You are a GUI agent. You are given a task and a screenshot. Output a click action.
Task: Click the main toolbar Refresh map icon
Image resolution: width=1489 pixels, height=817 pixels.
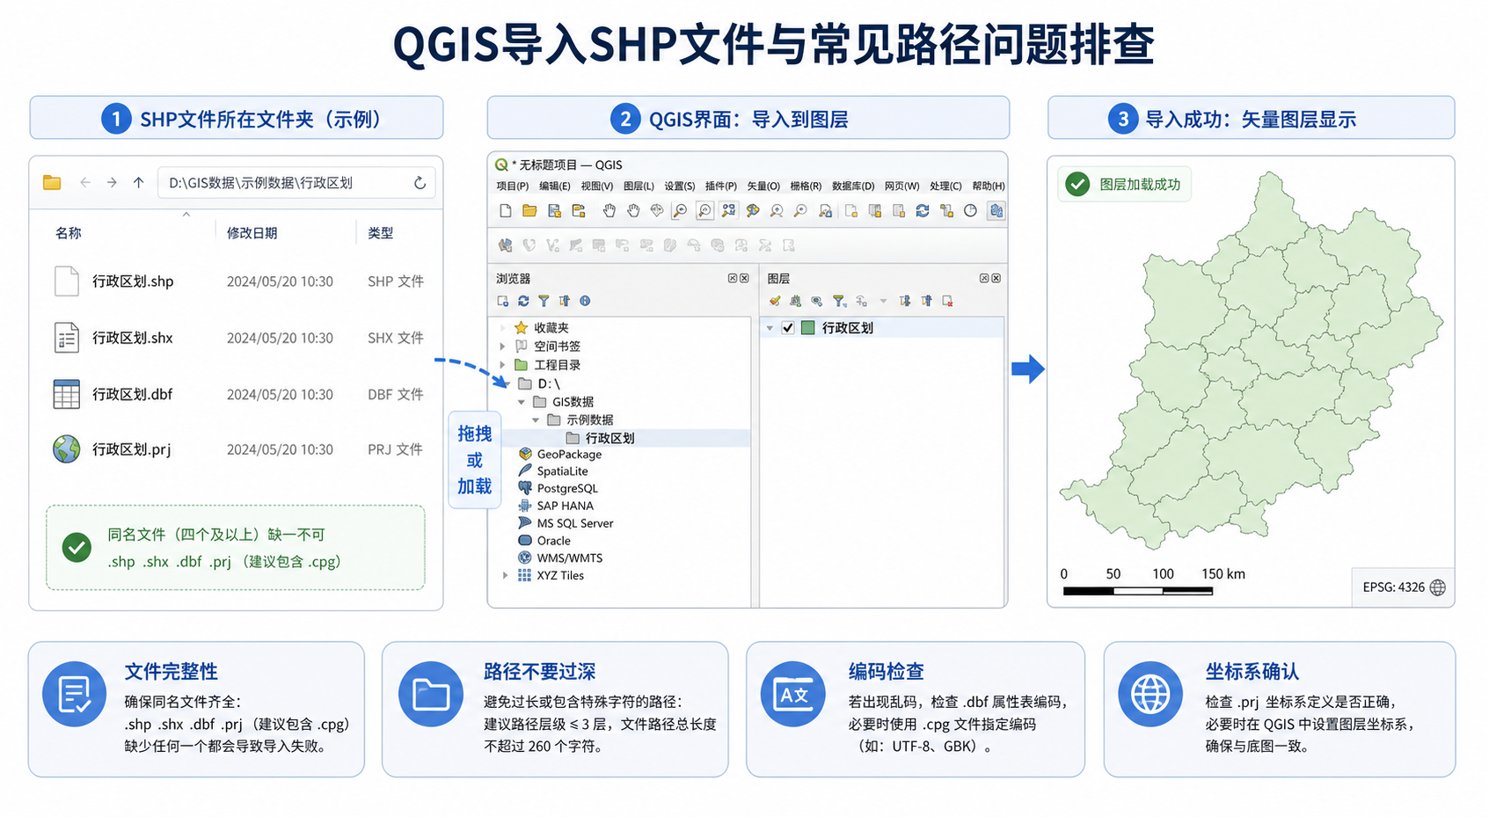923,210
